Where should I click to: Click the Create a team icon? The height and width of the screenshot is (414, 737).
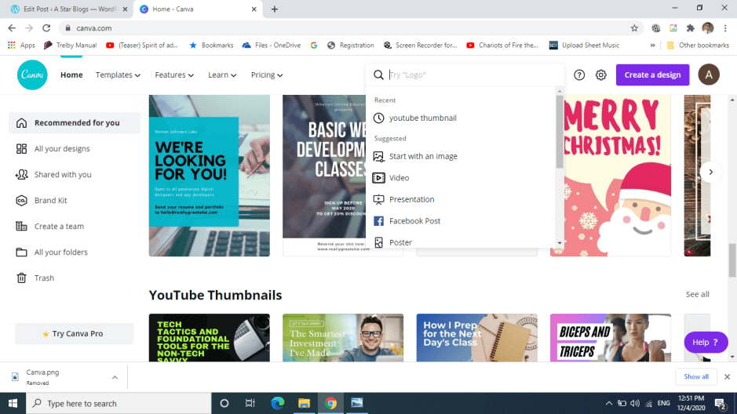pyautogui.click(x=22, y=227)
